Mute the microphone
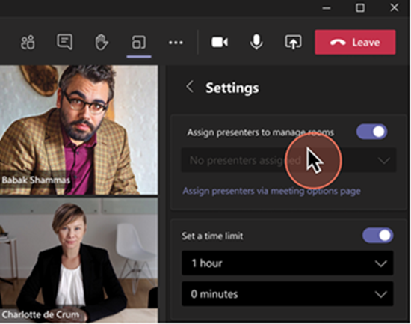 (256, 42)
